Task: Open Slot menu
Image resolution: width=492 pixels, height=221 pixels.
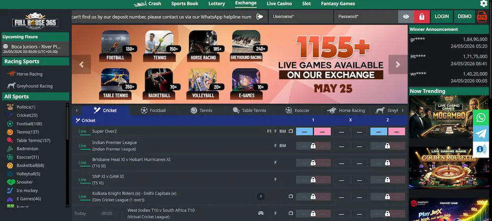Action: coord(307,4)
